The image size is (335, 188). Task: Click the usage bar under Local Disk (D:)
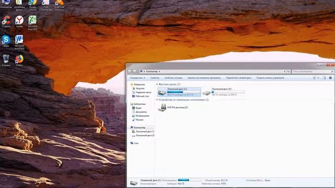click(x=228, y=92)
